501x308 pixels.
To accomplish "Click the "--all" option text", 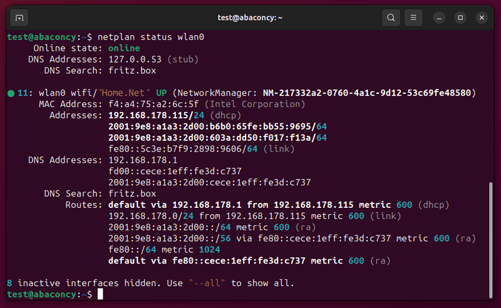I will tap(207, 283).
